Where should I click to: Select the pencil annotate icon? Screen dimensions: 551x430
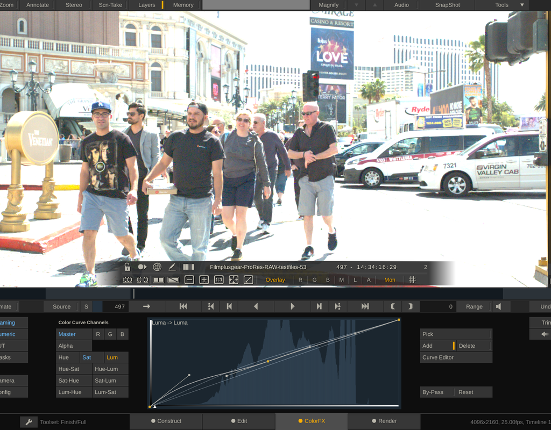click(x=172, y=267)
